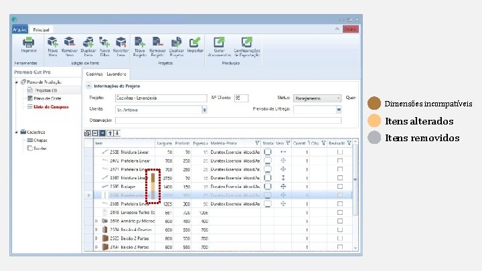Click the table vertical scrollbar thumb
This screenshot has height=271, width=482.
(355, 179)
